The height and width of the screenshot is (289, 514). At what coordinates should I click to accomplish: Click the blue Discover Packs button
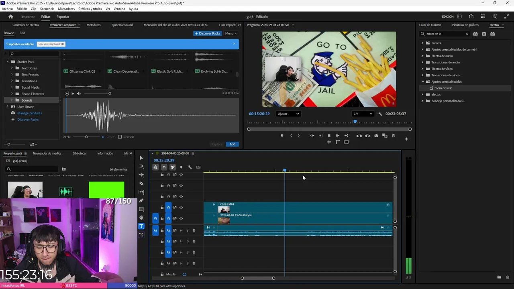[207, 33]
